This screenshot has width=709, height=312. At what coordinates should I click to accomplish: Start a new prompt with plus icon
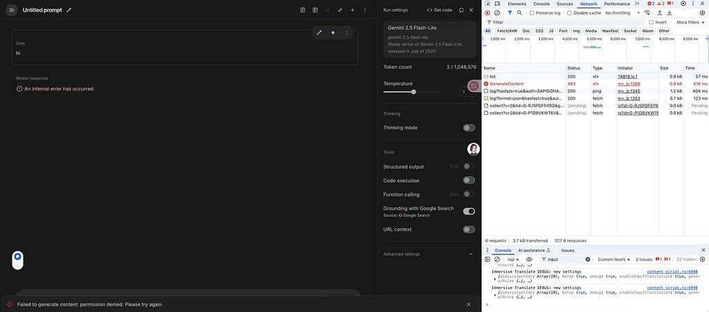352,10
